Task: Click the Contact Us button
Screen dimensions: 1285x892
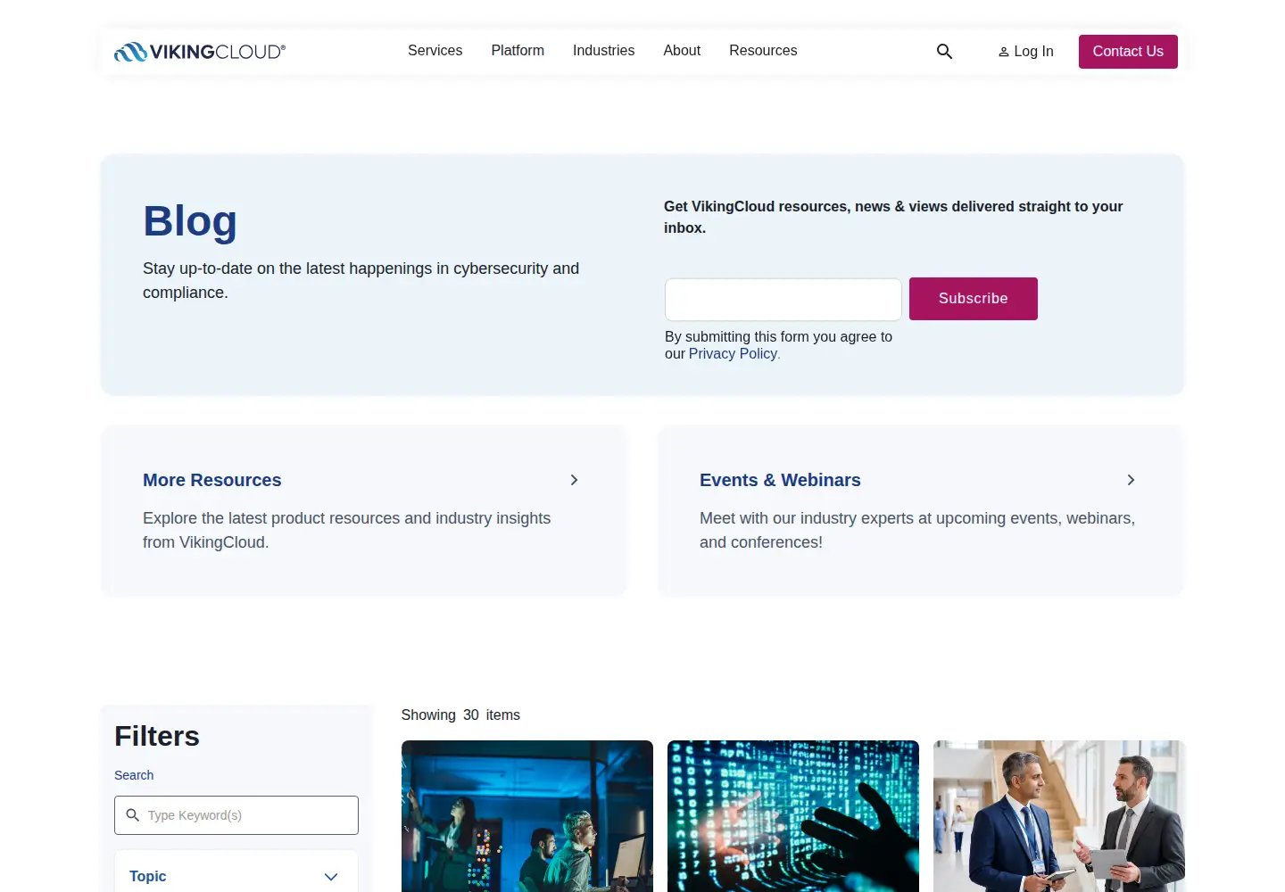Action: [x=1128, y=52]
